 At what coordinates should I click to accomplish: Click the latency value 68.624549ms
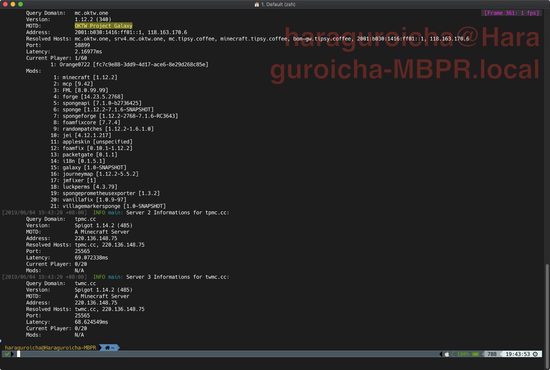92,322
